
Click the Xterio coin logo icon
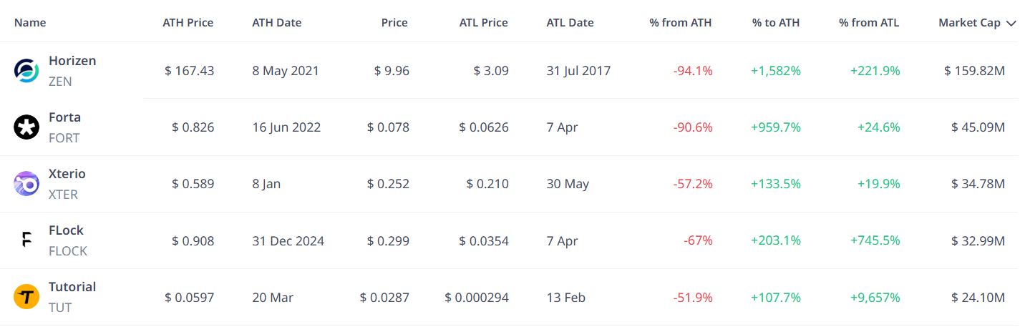pos(26,184)
